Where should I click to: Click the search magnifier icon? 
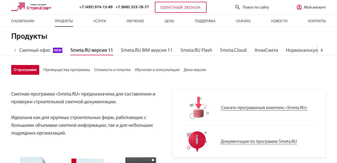click(238, 7)
